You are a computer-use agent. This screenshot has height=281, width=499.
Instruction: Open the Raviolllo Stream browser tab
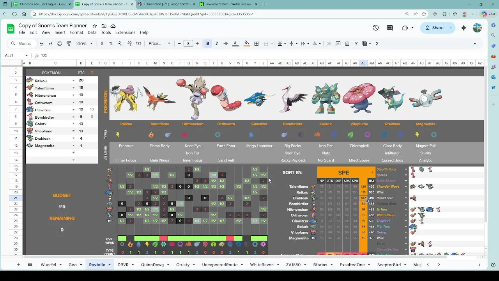click(x=229, y=4)
